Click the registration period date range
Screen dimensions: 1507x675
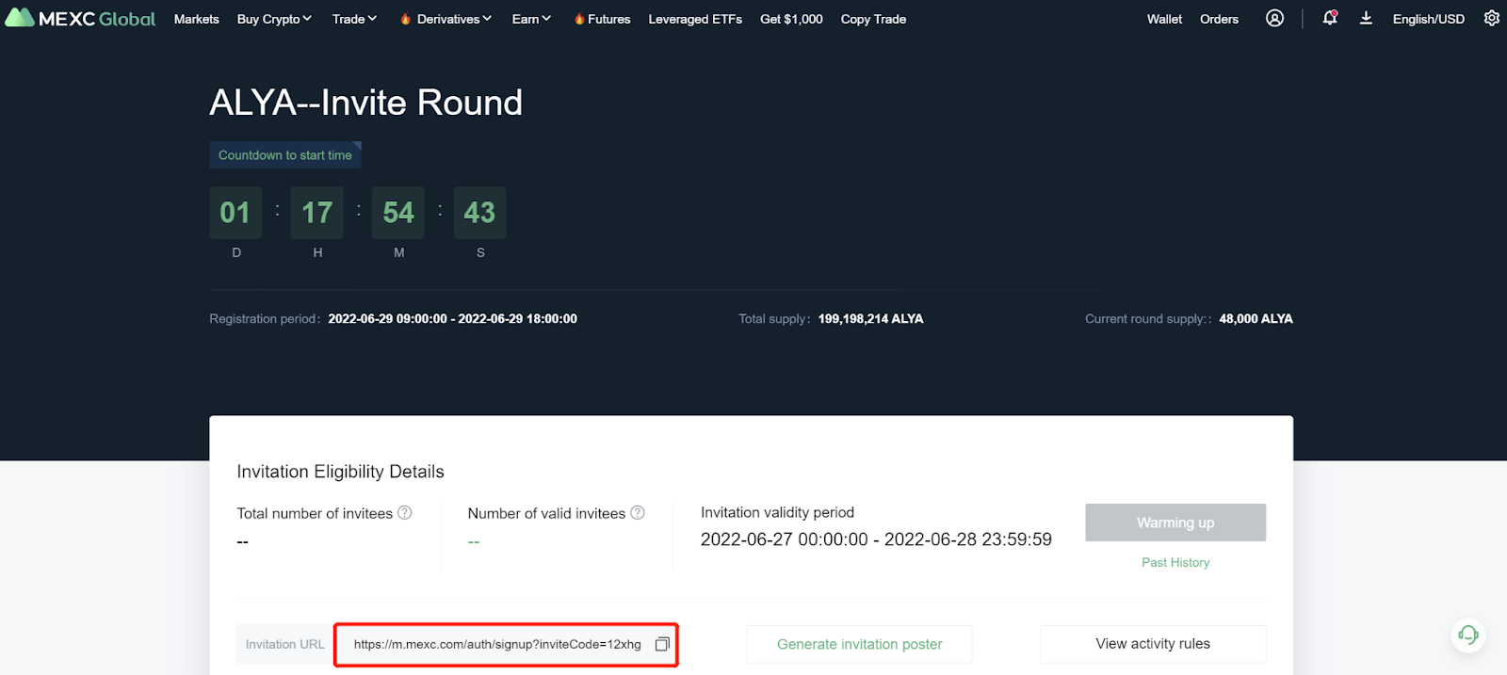(452, 319)
